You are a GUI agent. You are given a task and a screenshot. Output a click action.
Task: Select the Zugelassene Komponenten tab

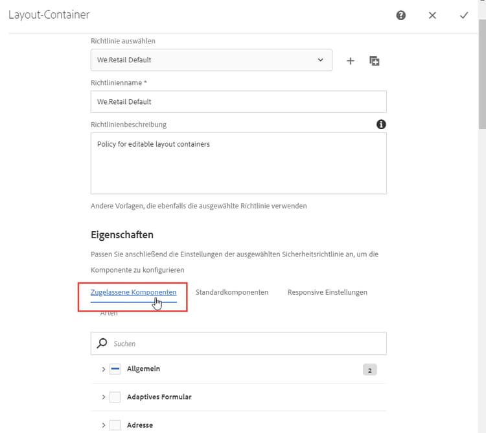coord(133,292)
